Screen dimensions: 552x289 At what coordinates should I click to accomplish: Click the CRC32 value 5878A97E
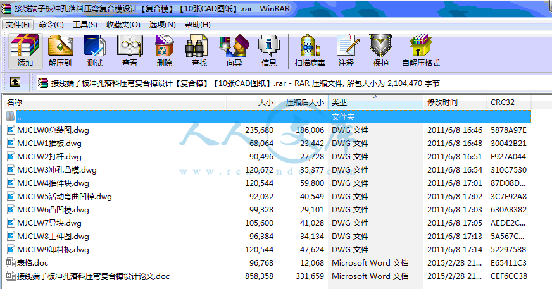509,130
